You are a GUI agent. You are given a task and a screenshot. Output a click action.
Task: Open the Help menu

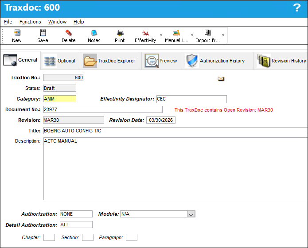[x=79, y=22]
